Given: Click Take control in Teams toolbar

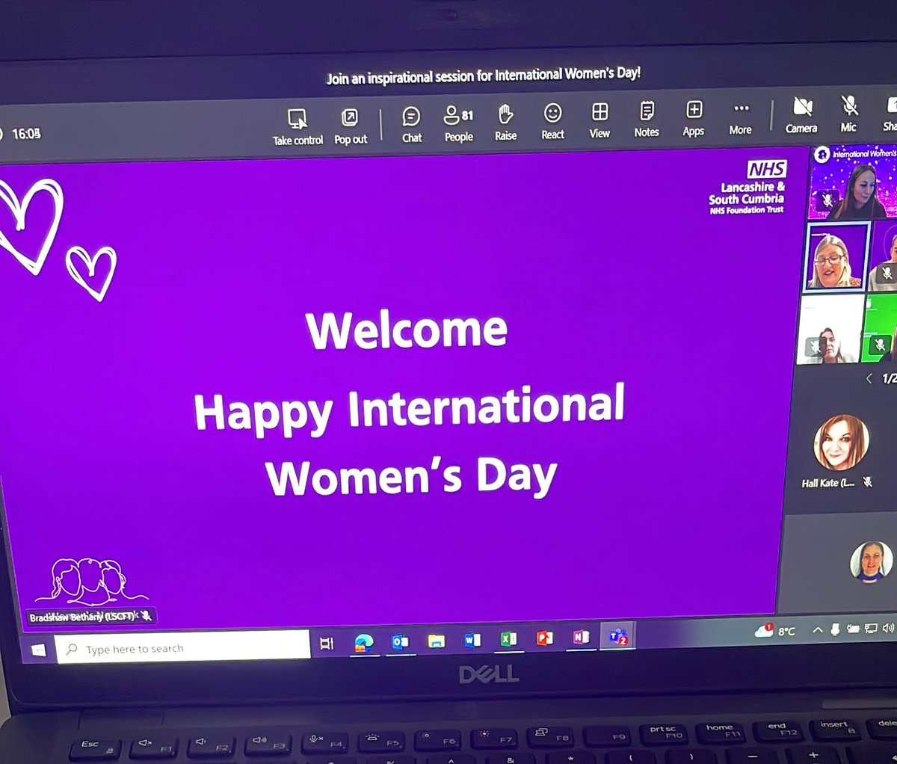Looking at the screenshot, I should [x=298, y=126].
